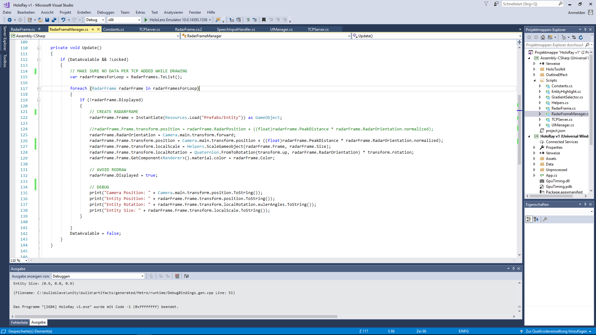The width and height of the screenshot is (596, 335).
Task: Clear all output with the red X icon
Action: tap(177, 276)
